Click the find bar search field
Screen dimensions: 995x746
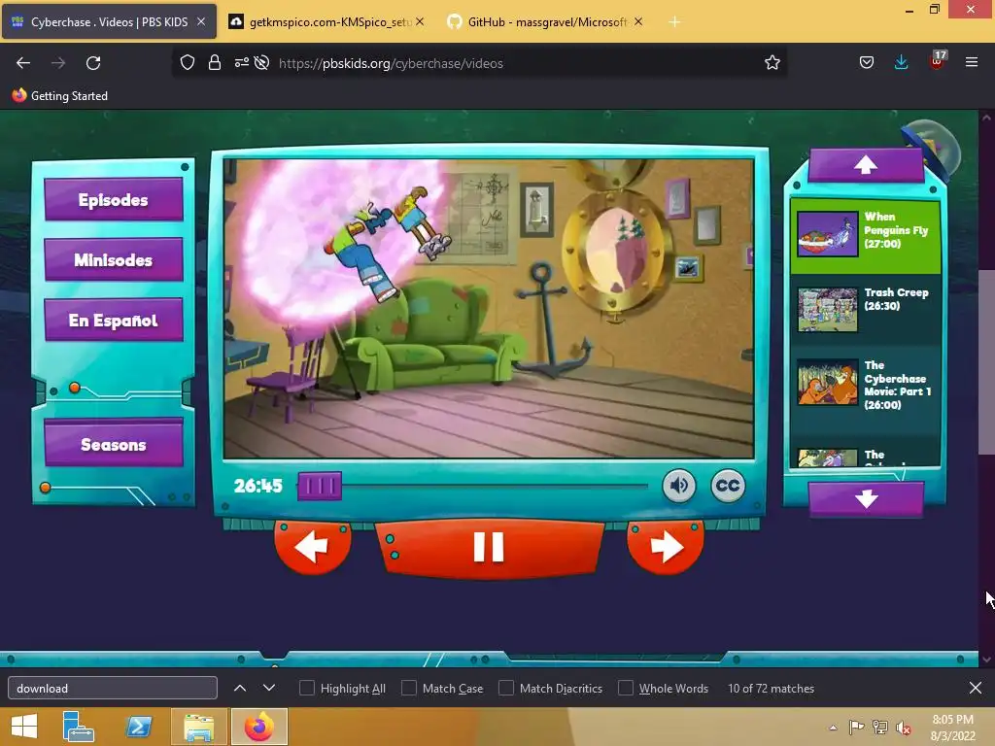pos(113,689)
